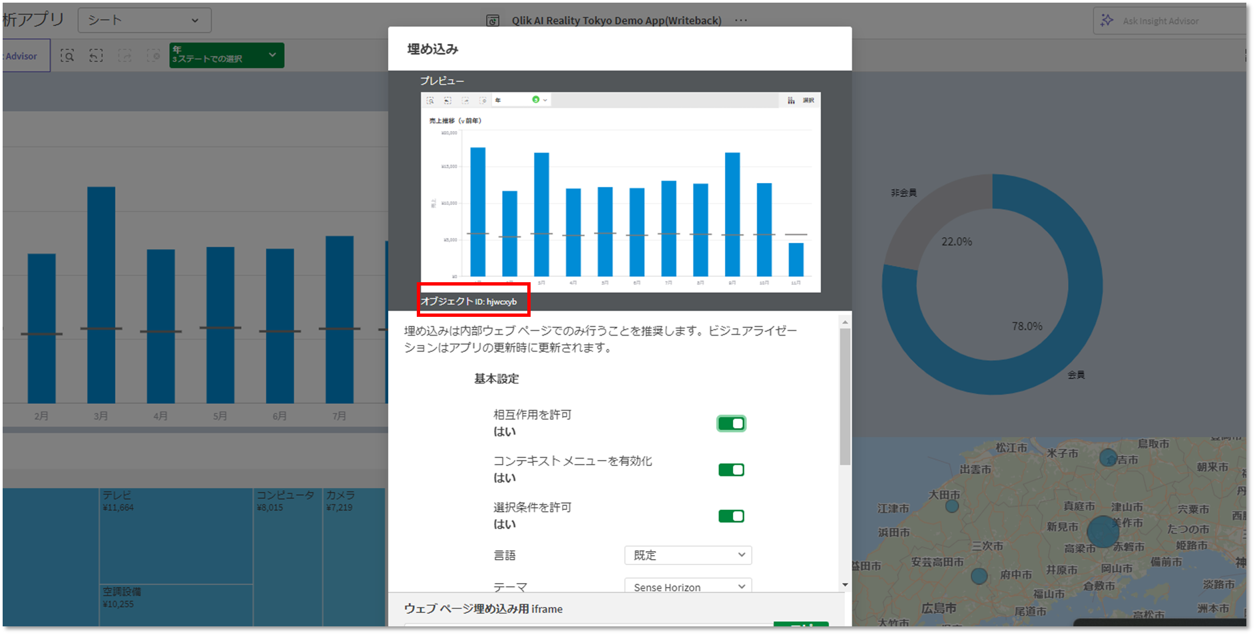
Task: Click the テレビ treemap tile
Action: coord(176,536)
